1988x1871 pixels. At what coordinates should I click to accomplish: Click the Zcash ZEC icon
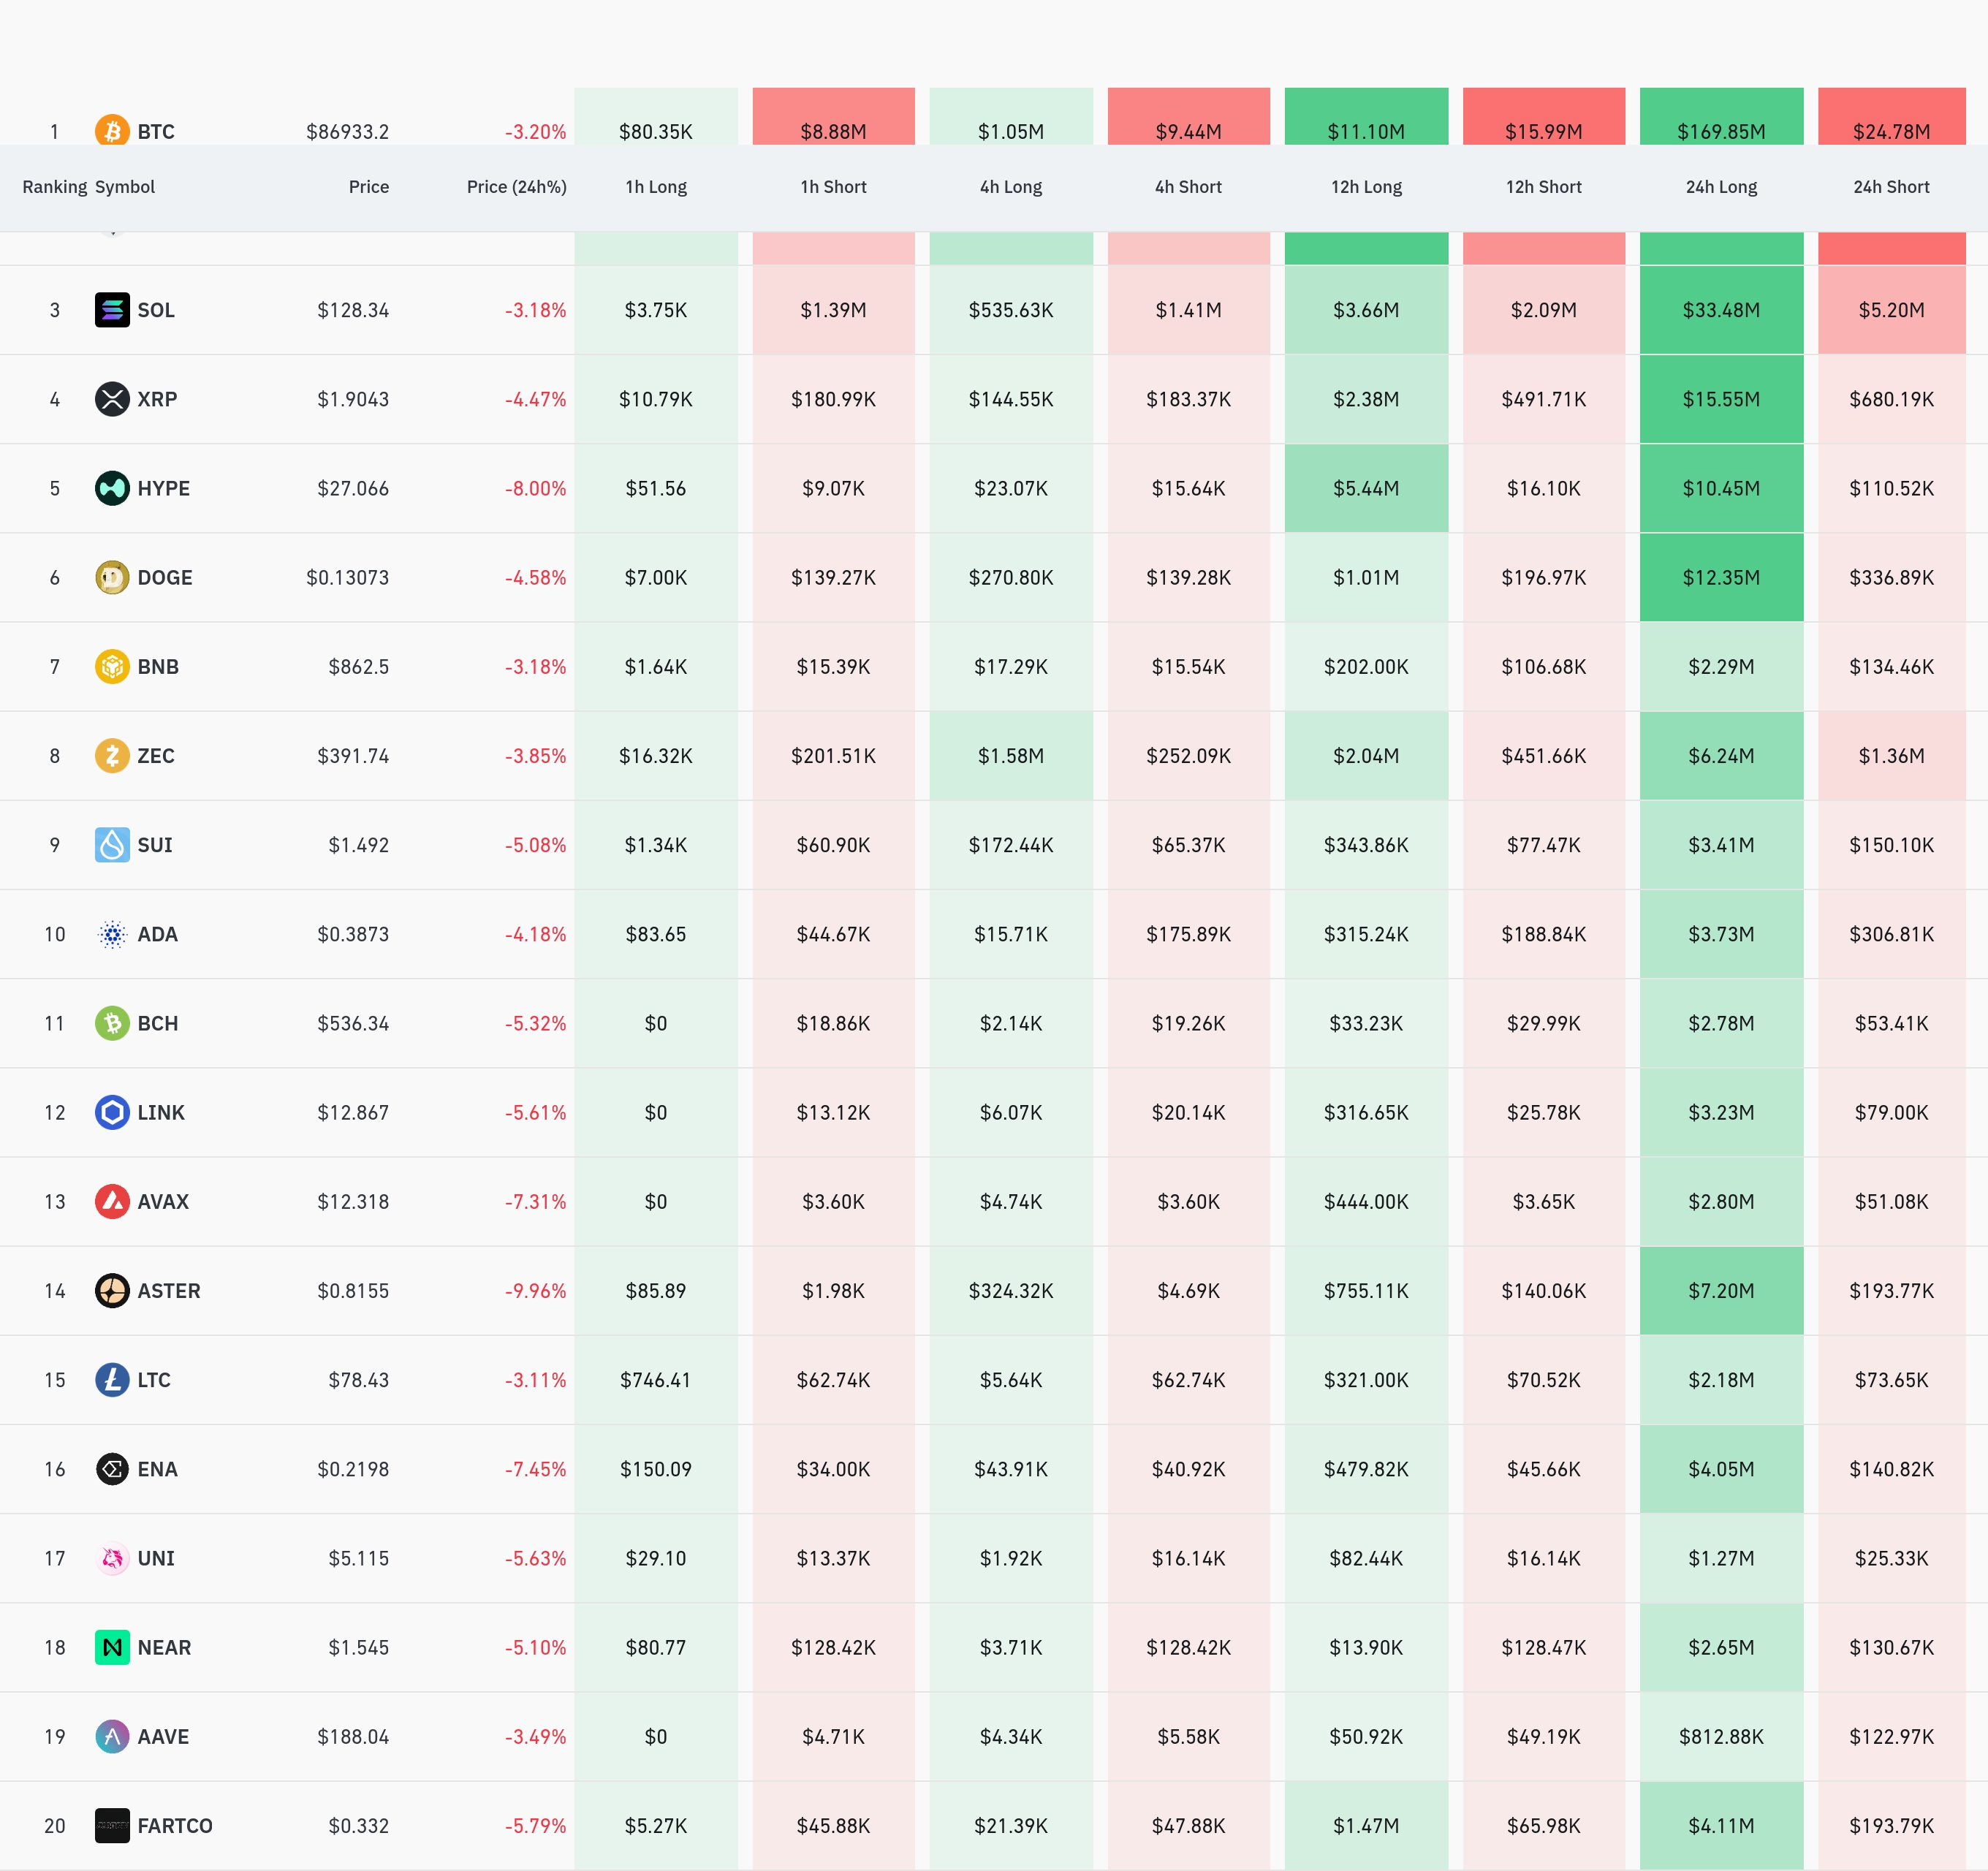point(112,755)
